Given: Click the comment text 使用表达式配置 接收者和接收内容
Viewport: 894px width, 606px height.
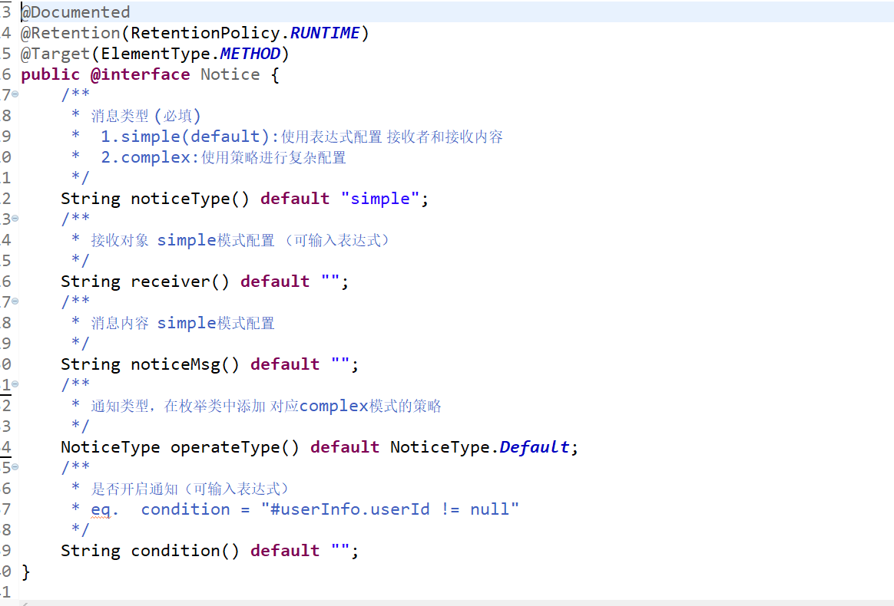Looking at the screenshot, I should [392, 137].
